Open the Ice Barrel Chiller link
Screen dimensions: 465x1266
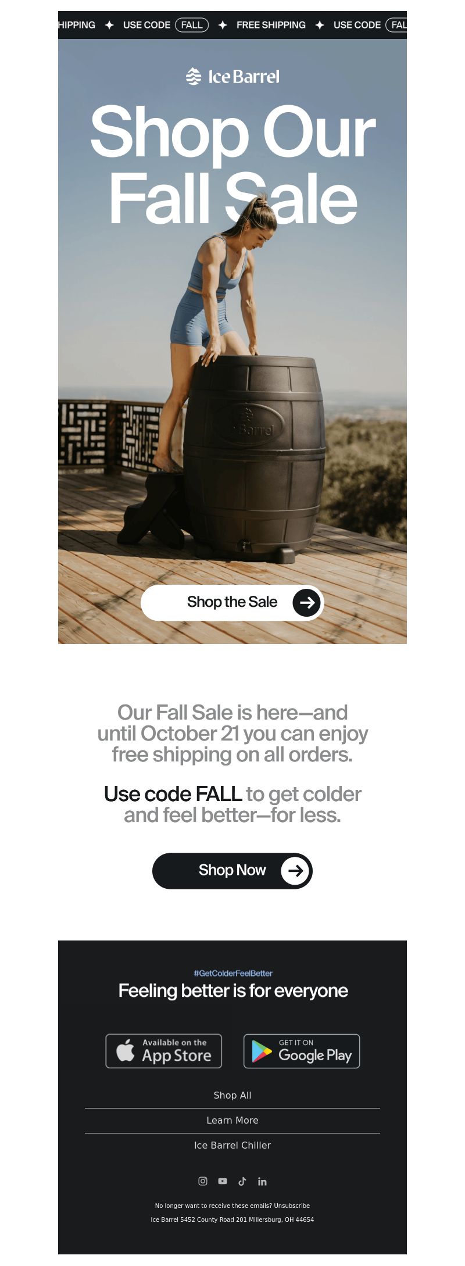tap(233, 1145)
